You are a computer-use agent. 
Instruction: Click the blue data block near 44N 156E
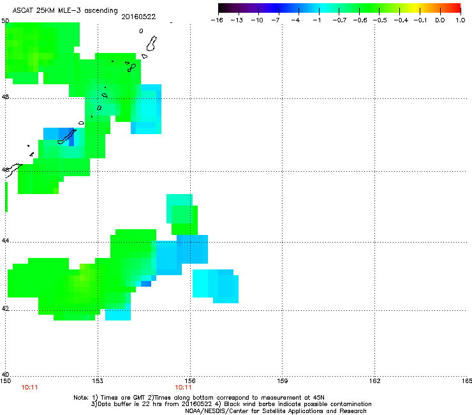click(x=192, y=249)
